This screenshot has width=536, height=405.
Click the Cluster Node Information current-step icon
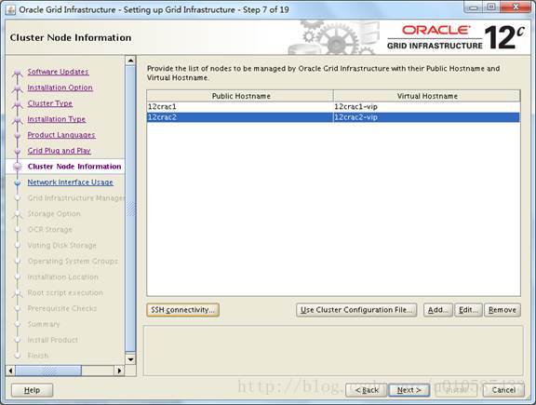(x=18, y=167)
